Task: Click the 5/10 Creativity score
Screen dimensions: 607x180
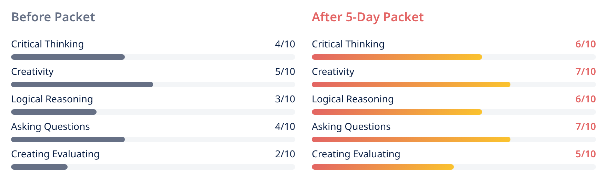Action: click(x=285, y=71)
